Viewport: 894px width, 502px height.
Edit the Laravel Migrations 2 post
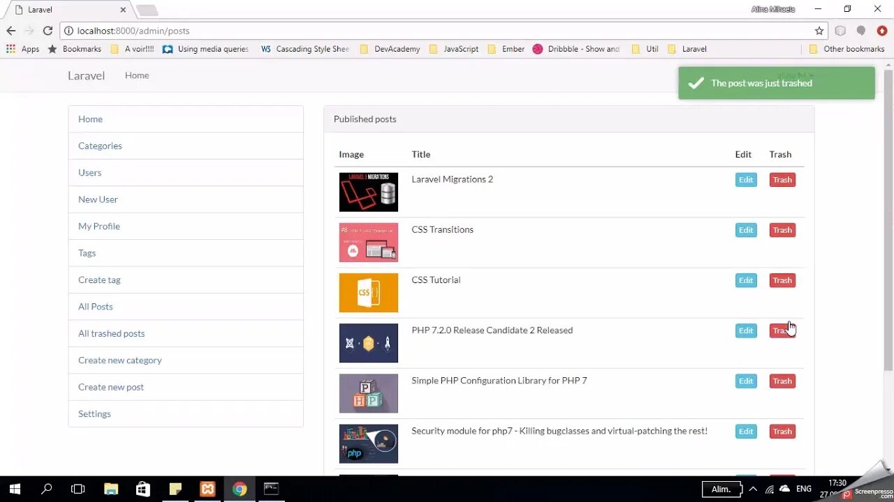[746, 180]
